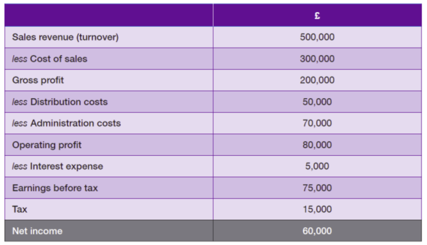Select the 80,000 operating profit value

point(317,145)
